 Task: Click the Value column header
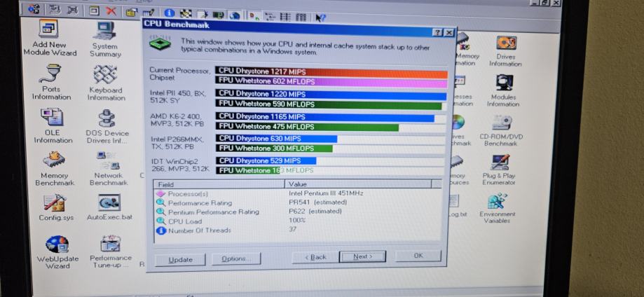358,184
